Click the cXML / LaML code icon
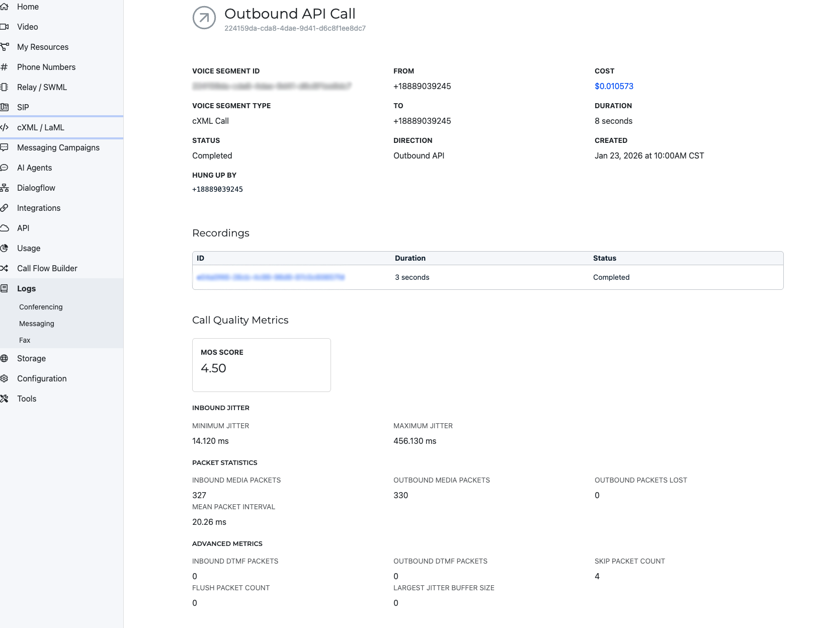Viewport: 817px width, 628px height. (5, 127)
